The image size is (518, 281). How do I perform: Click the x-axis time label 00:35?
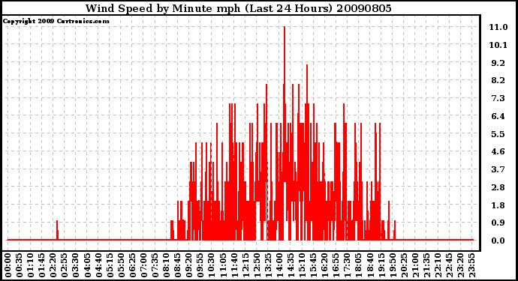point(20,265)
